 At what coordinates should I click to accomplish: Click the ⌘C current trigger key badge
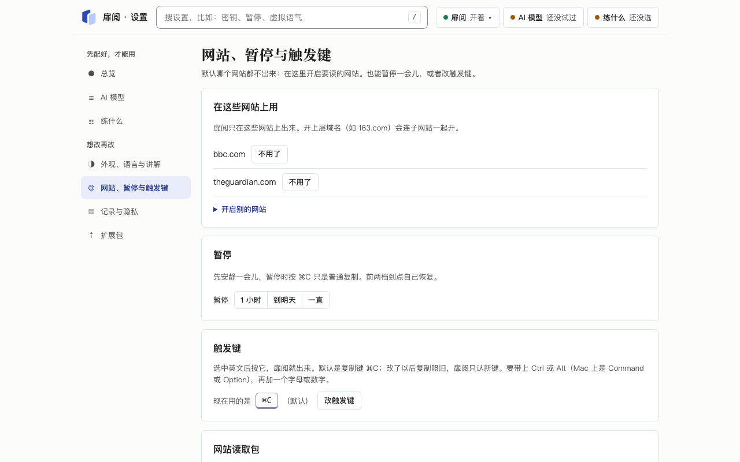click(x=267, y=400)
